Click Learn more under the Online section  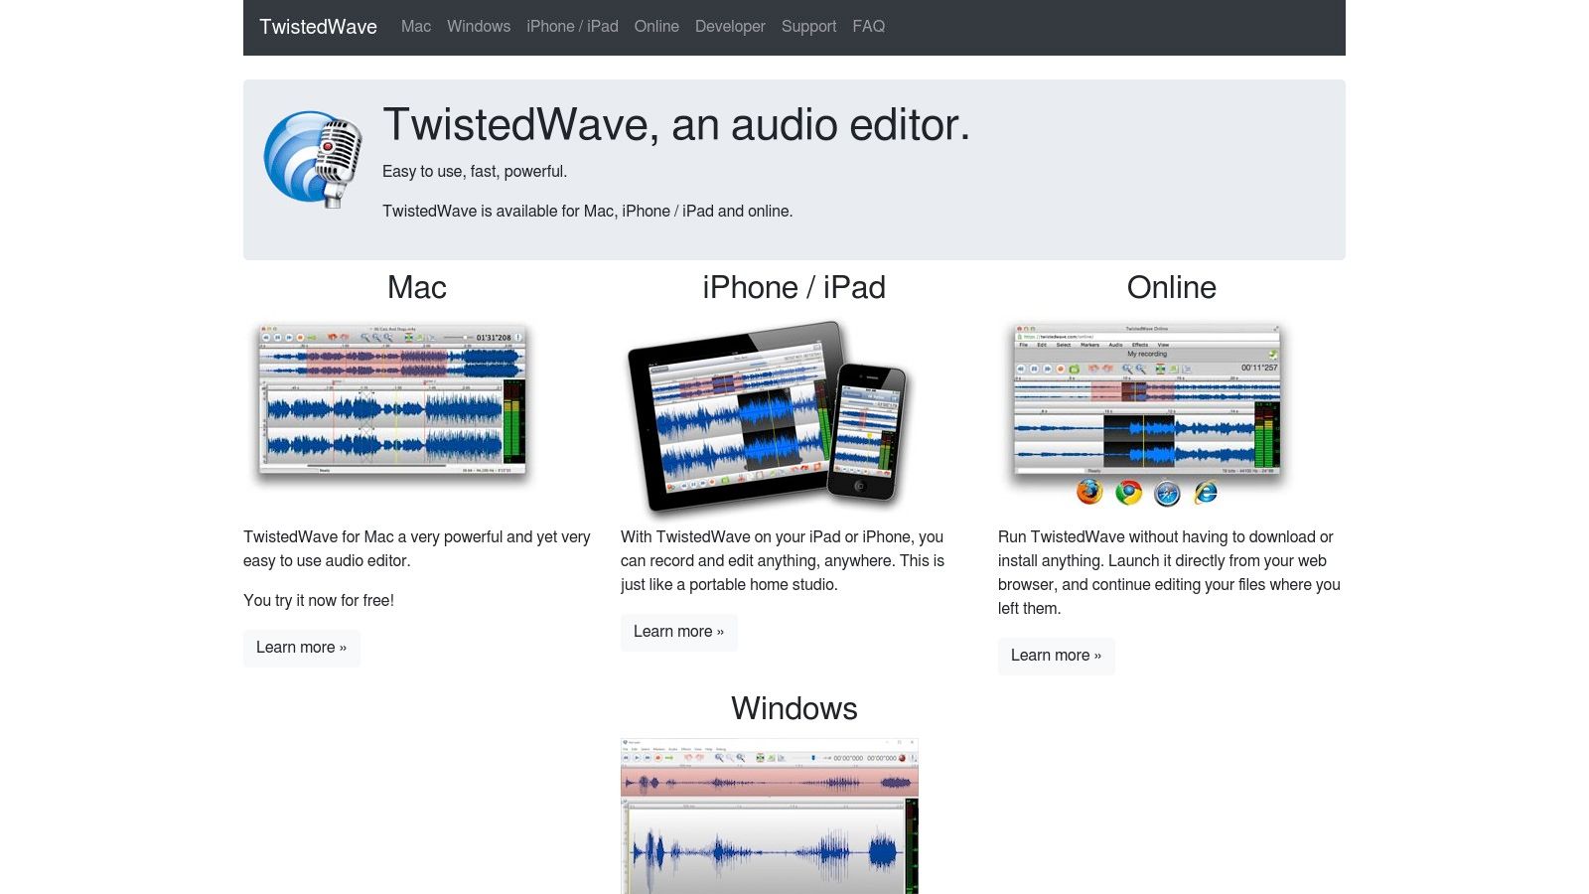point(1057,656)
